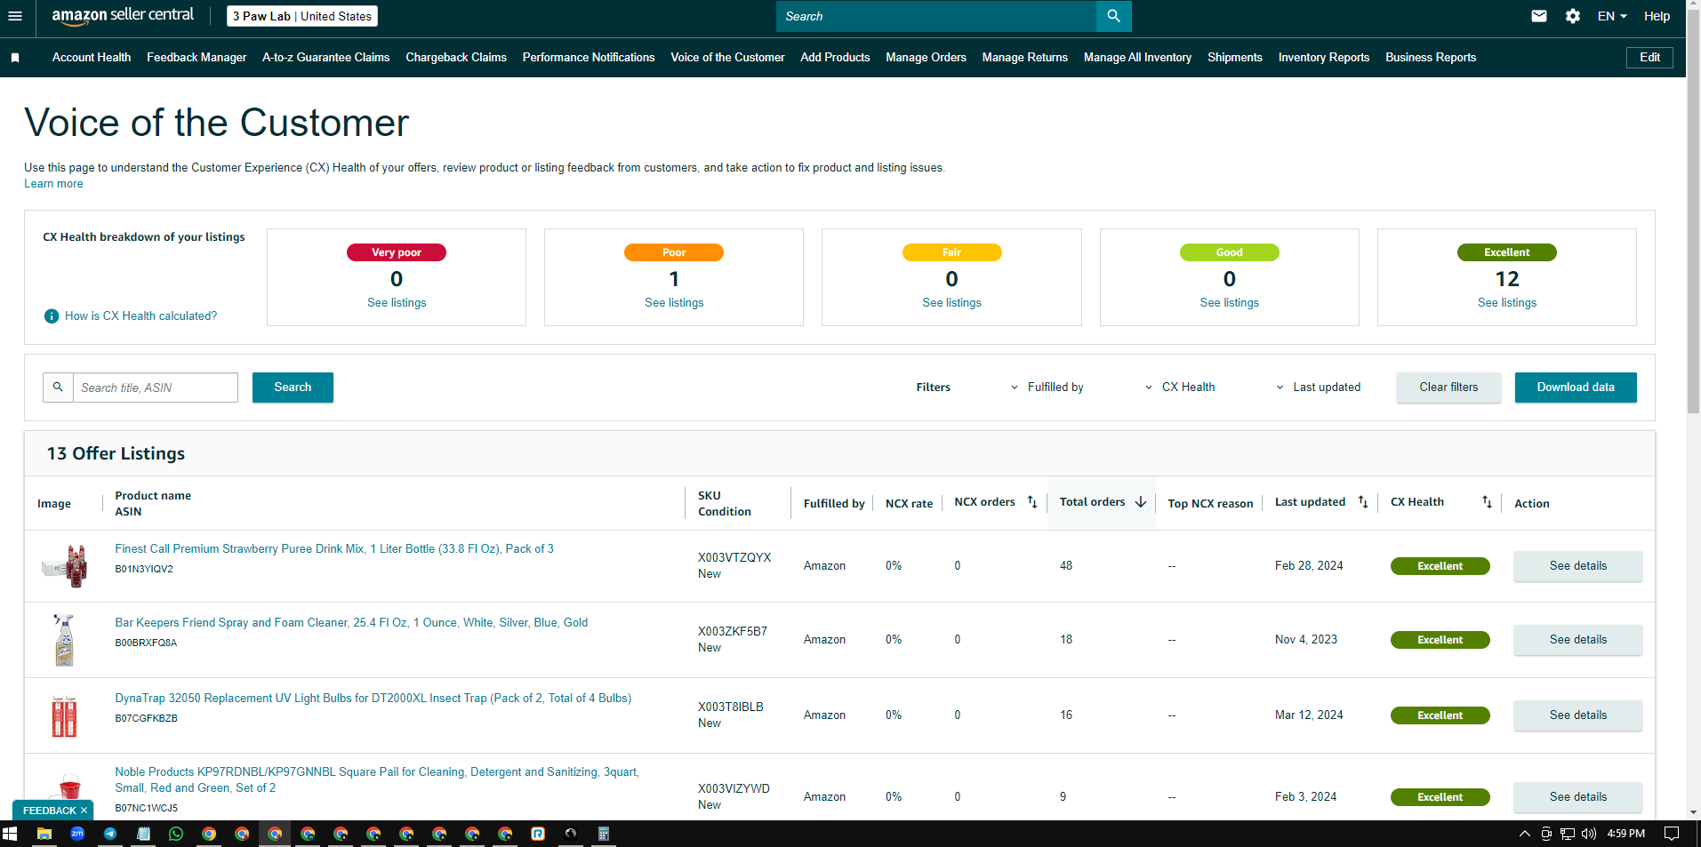Click the magnifier icon in listing search
The image size is (1701, 847).
pos(58,388)
